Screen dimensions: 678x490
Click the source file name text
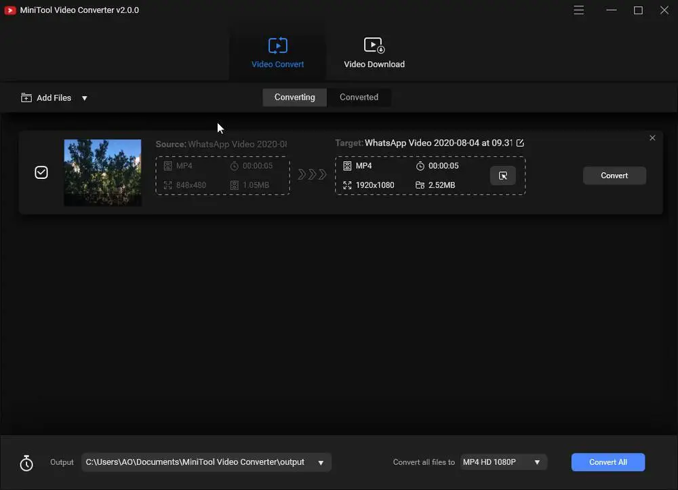tap(237, 144)
